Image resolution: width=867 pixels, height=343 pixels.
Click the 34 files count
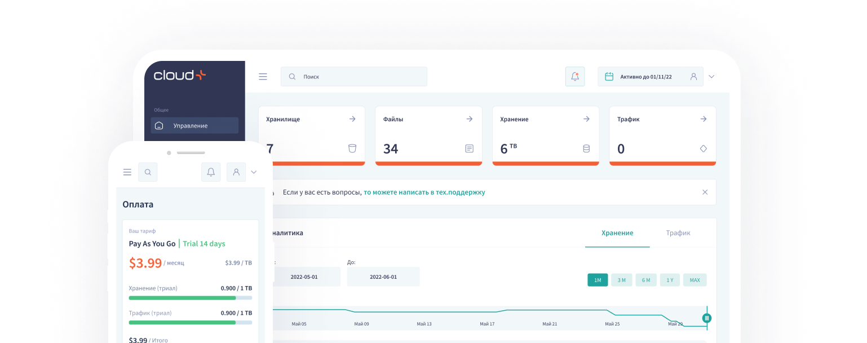coord(391,149)
